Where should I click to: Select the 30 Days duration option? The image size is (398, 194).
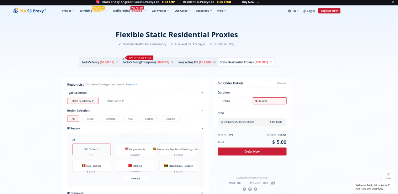pyautogui.click(x=269, y=101)
